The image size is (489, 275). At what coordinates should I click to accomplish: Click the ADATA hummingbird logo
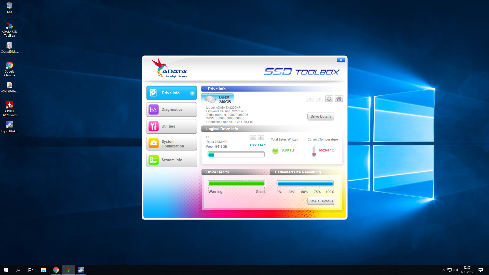point(170,68)
